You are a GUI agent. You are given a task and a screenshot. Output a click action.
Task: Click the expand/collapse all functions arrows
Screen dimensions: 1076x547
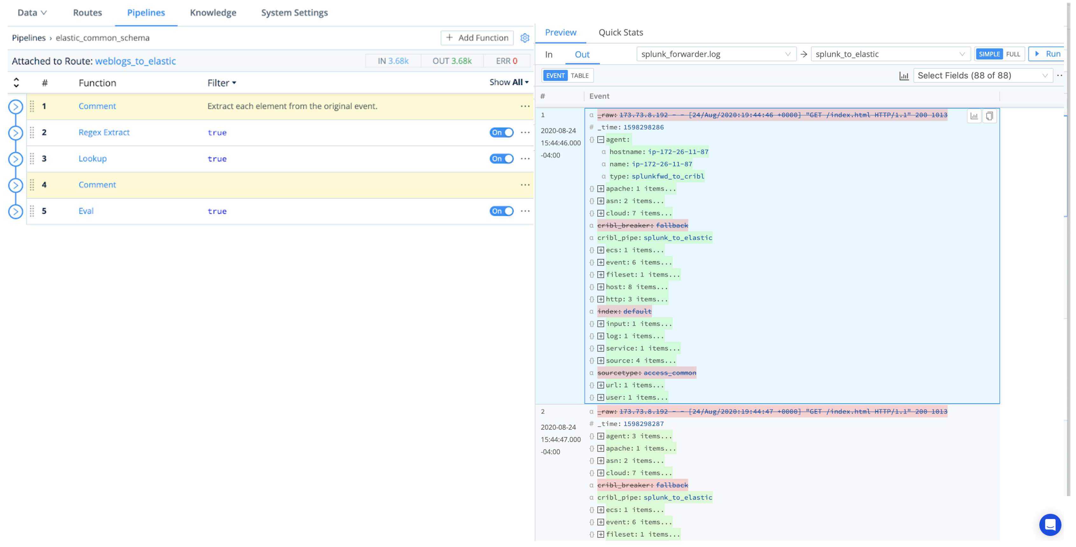tap(16, 83)
